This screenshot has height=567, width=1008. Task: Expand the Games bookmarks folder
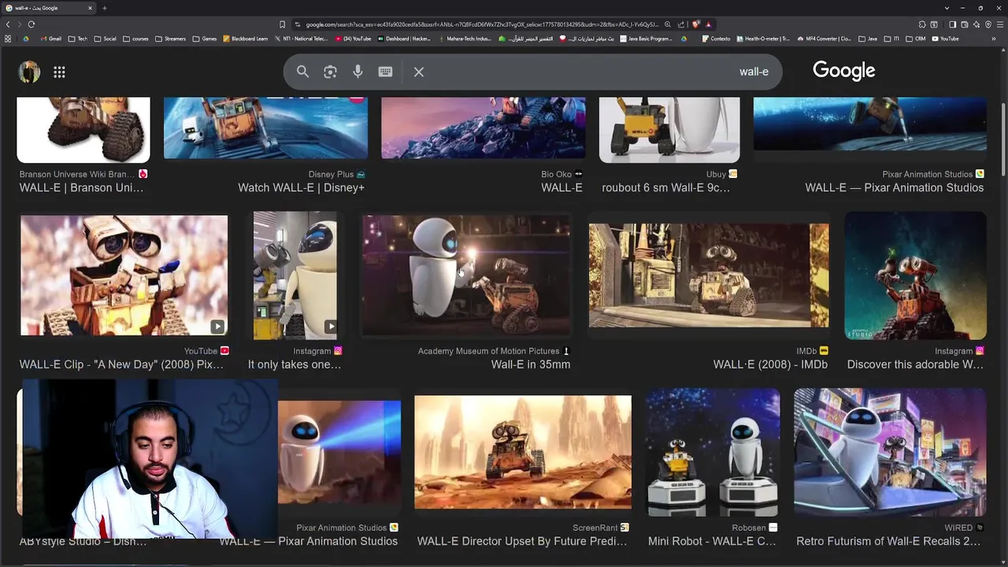(x=205, y=39)
